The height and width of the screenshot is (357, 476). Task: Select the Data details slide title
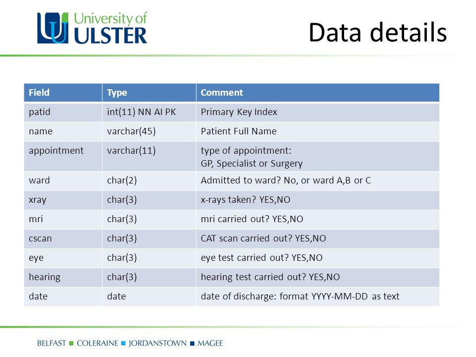click(378, 32)
